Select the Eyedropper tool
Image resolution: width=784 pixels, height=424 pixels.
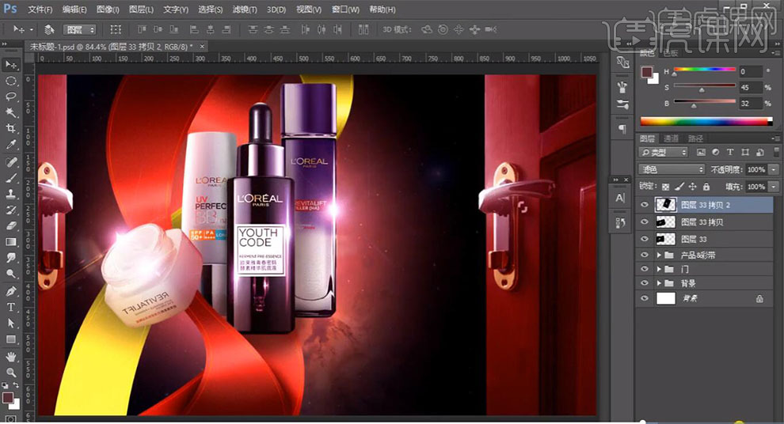(10, 144)
